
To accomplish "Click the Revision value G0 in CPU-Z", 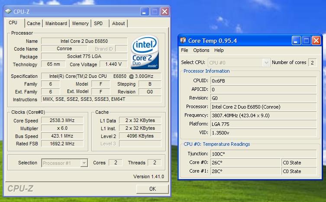I will [x=150, y=92].
